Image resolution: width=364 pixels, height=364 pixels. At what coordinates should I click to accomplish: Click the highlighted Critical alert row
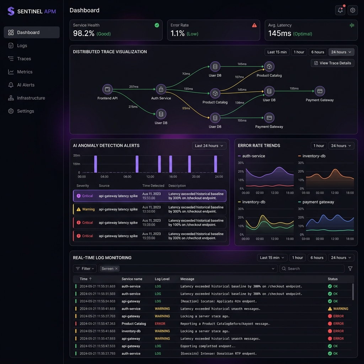click(x=150, y=196)
